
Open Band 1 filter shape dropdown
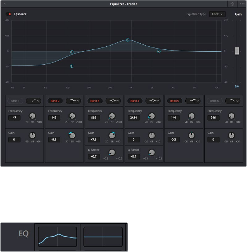33,101
